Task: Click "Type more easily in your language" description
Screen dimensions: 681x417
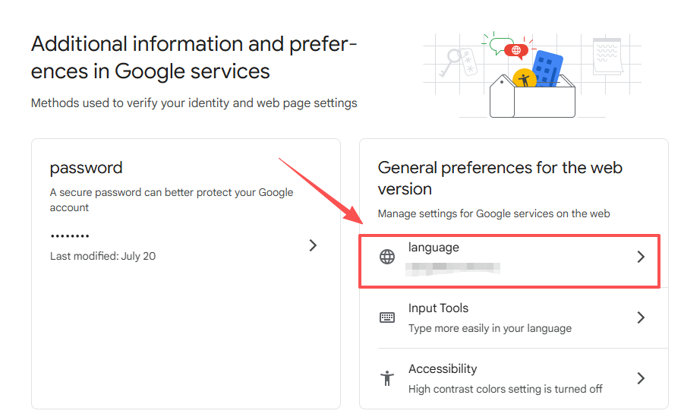Action: [x=490, y=328]
